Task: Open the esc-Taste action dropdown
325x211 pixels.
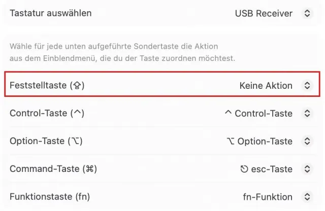Action: pos(271,169)
